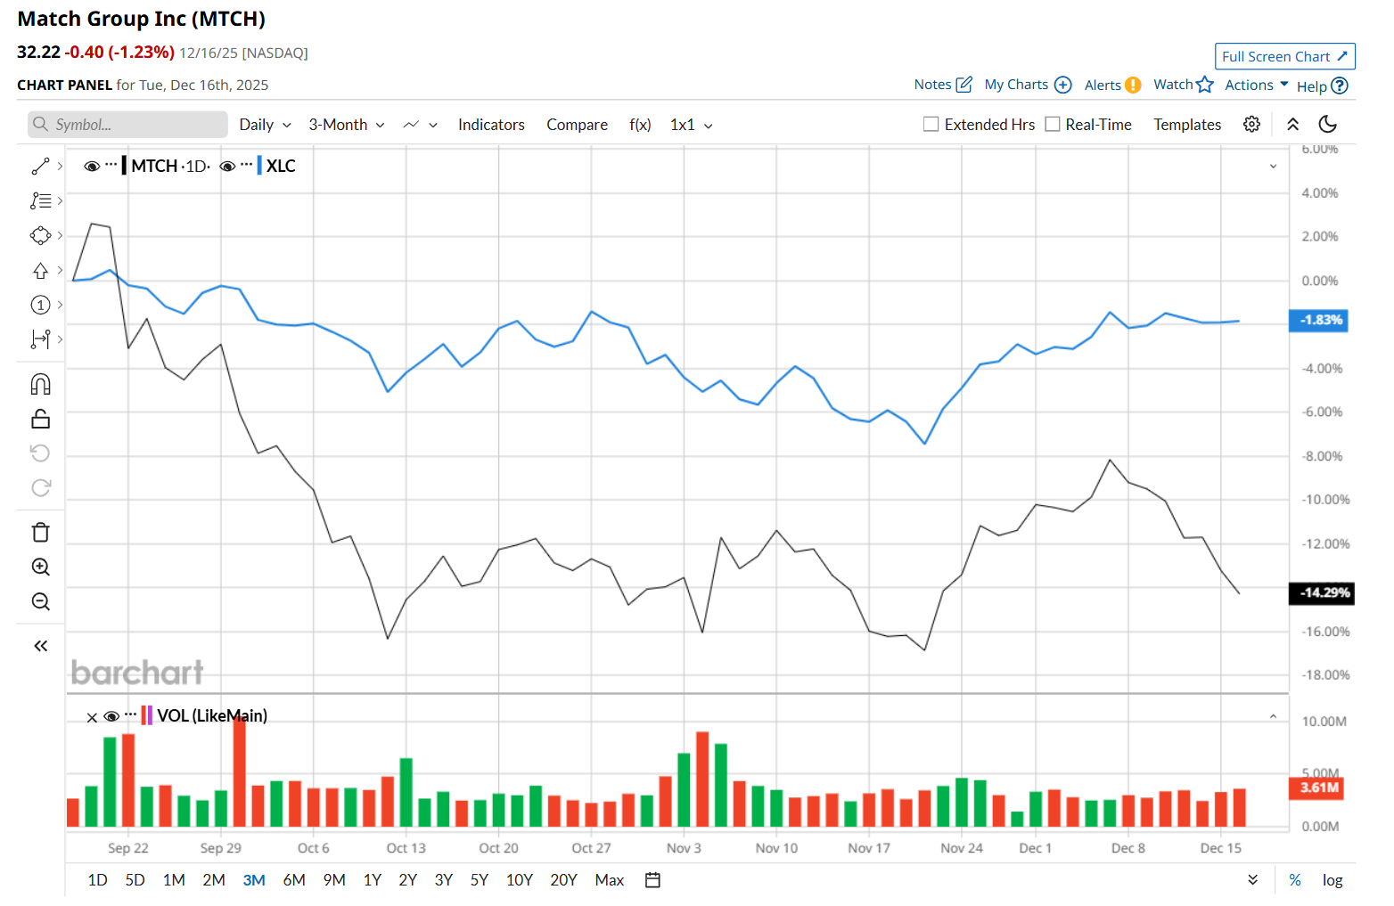Enable the Real-Time checkbox
The width and height of the screenshot is (1394, 906).
click(1053, 125)
